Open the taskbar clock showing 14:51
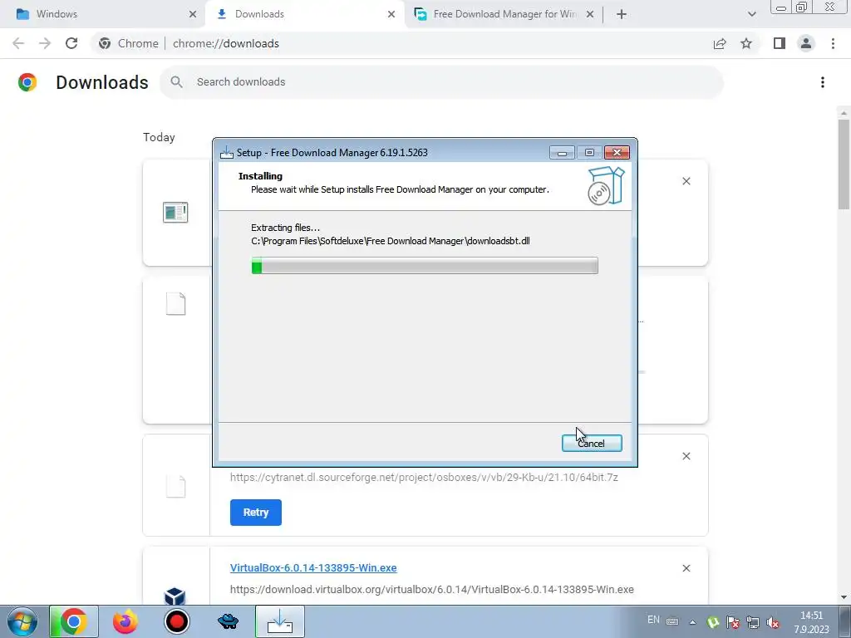Screen dimensions: 851x638 [811, 622]
